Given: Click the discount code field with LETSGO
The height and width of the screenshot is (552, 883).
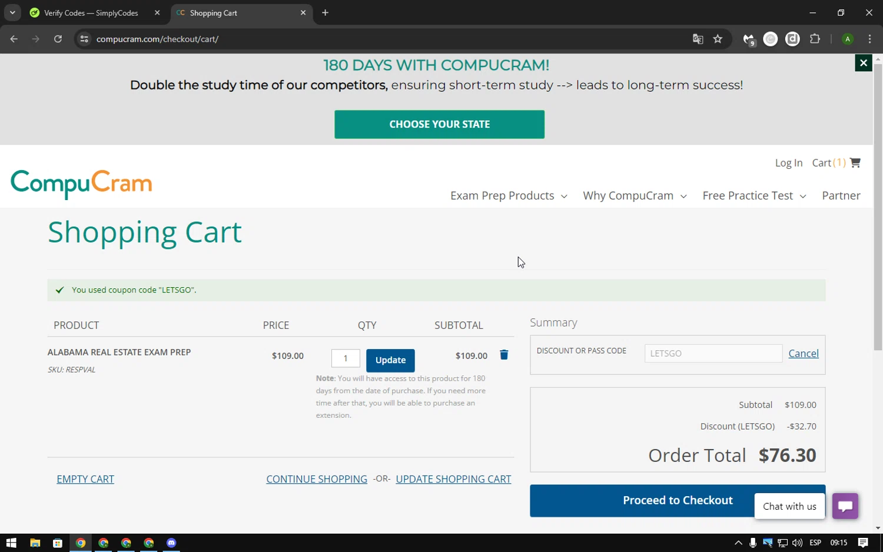Looking at the screenshot, I should coord(713,353).
